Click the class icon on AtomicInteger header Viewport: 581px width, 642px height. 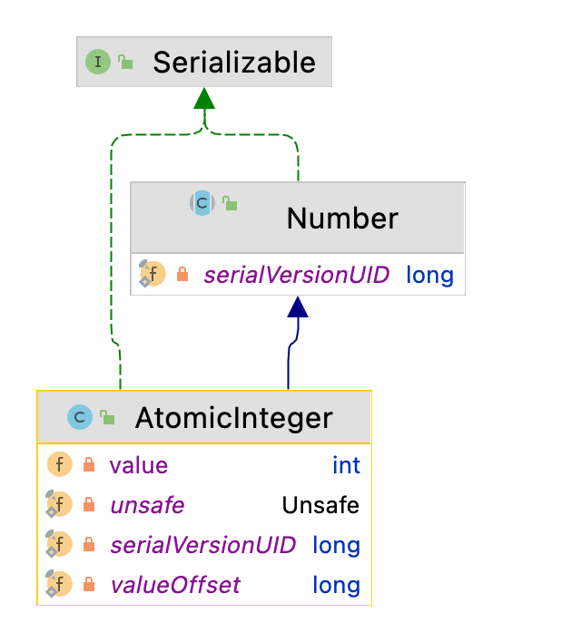click(80, 417)
